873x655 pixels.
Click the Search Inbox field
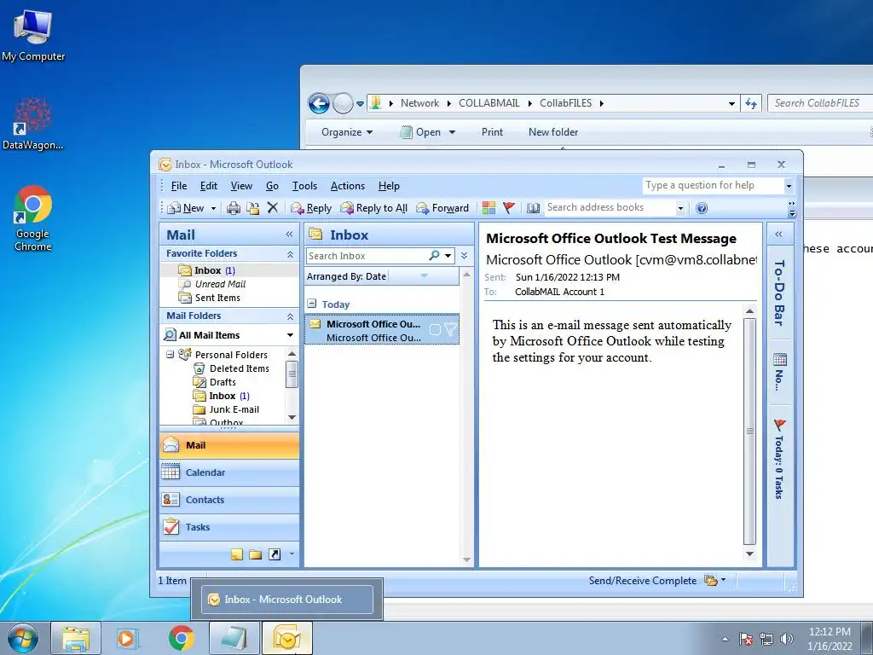tap(367, 256)
